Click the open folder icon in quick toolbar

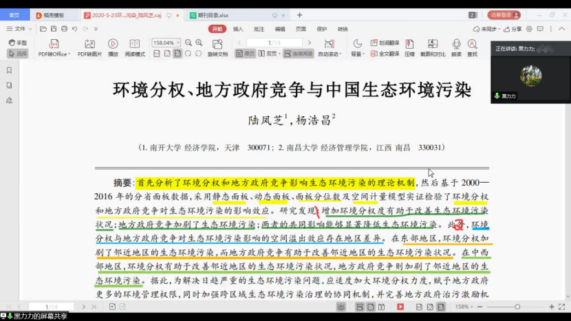[43, 29]
